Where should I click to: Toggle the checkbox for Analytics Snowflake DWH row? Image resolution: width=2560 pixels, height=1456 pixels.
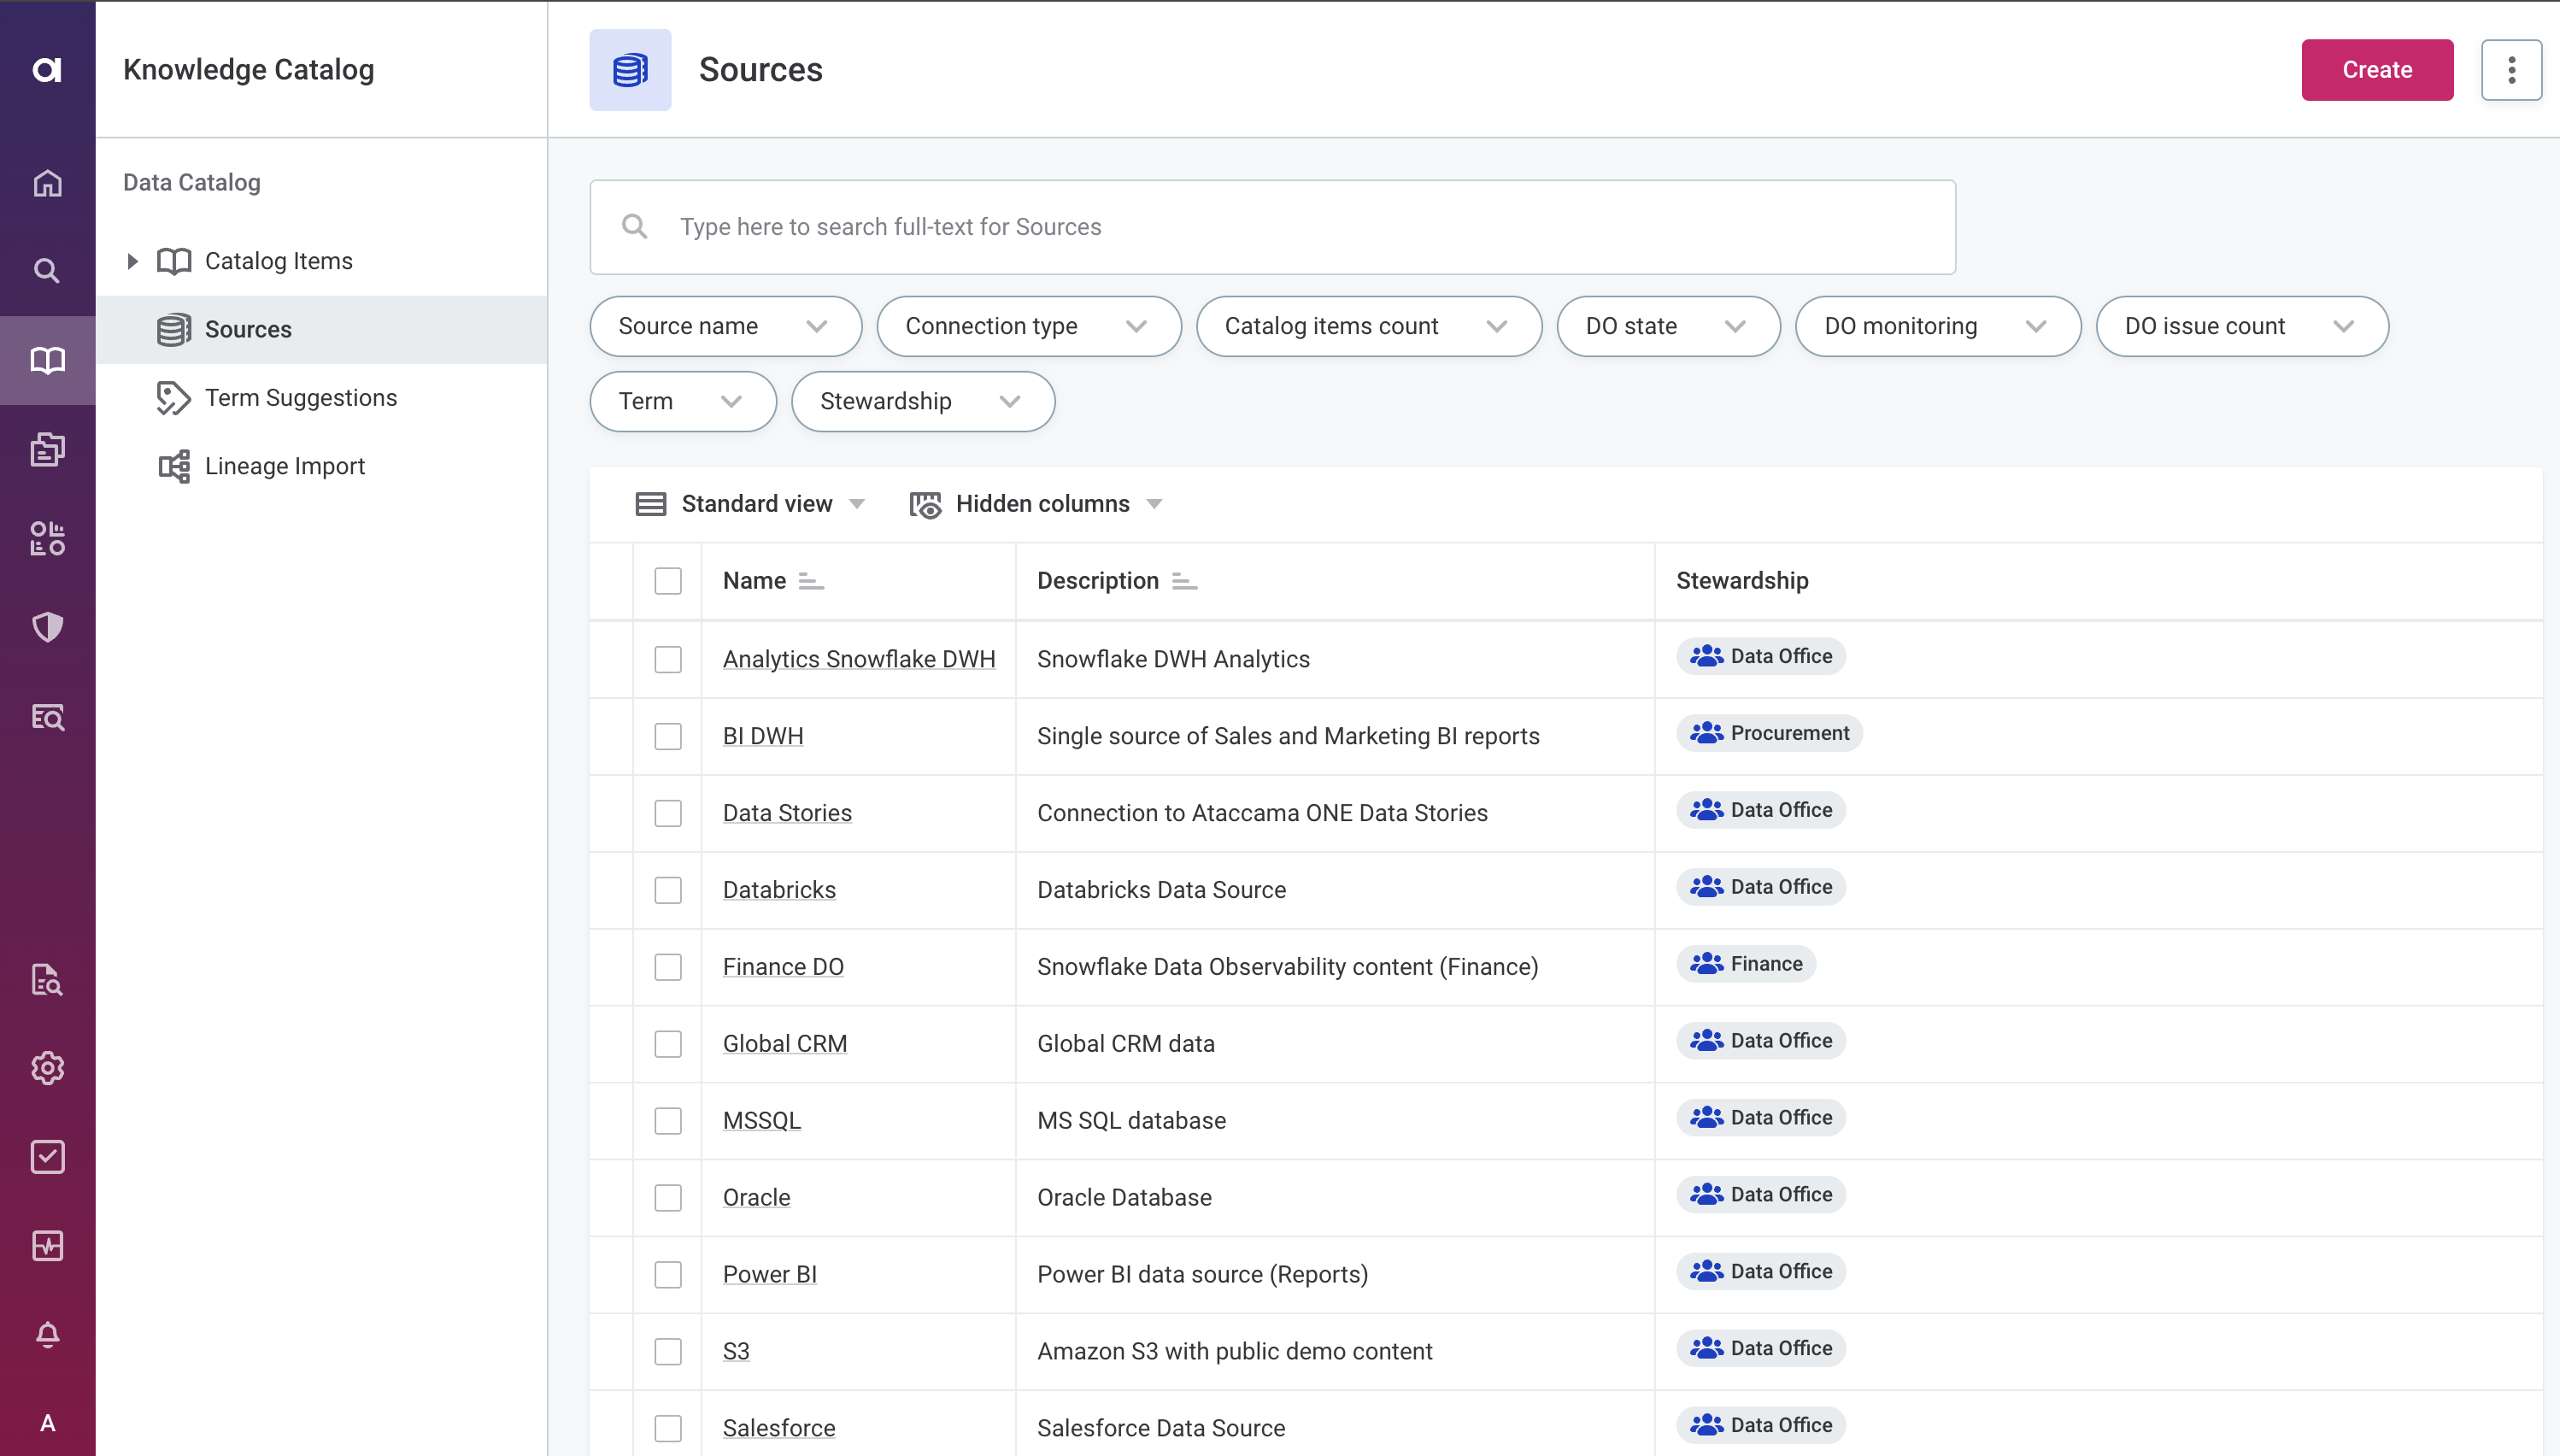[x=668, y=658]
